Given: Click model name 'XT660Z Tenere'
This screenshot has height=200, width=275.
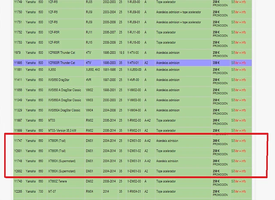Looking at the screenshot, I should point(58,181).
